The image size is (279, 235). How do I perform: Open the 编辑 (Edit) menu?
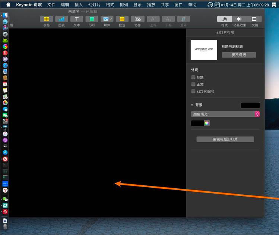coord(65,4)
